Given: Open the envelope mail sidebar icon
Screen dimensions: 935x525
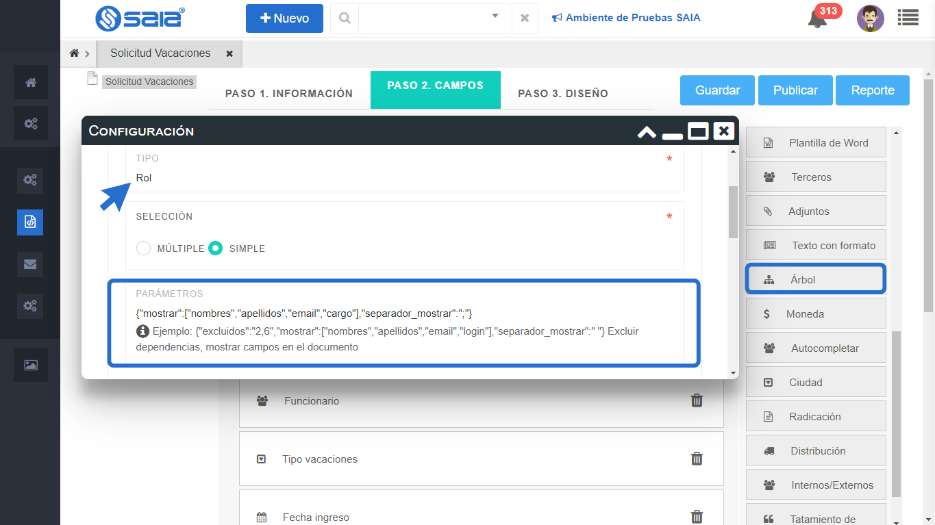Looking at the screenshot, I should (30, 264).
